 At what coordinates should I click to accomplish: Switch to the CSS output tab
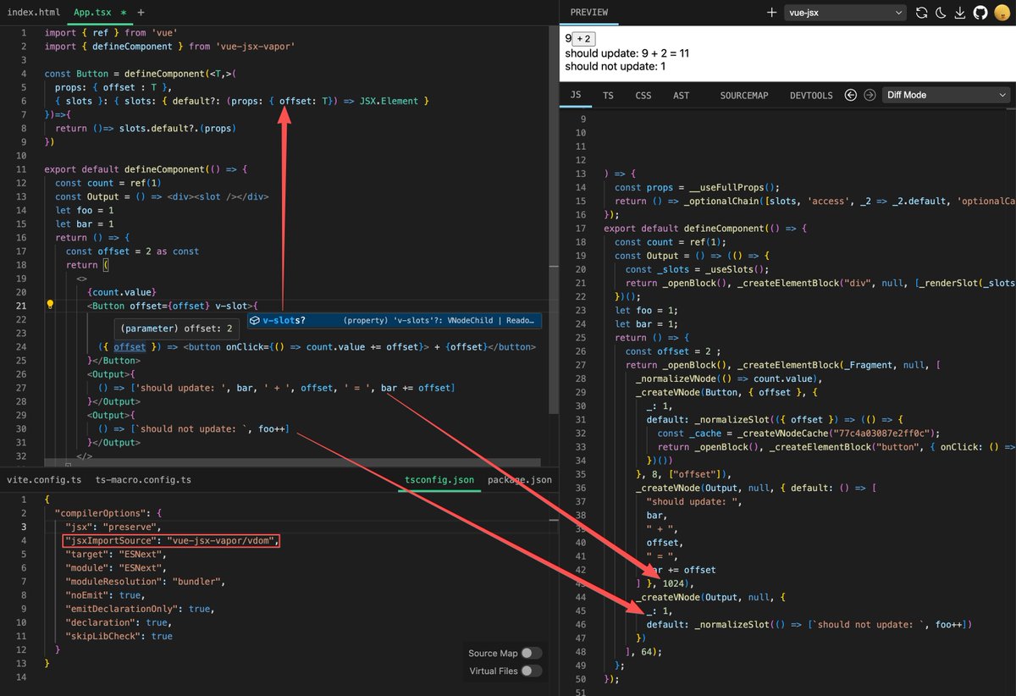[643, 96]
